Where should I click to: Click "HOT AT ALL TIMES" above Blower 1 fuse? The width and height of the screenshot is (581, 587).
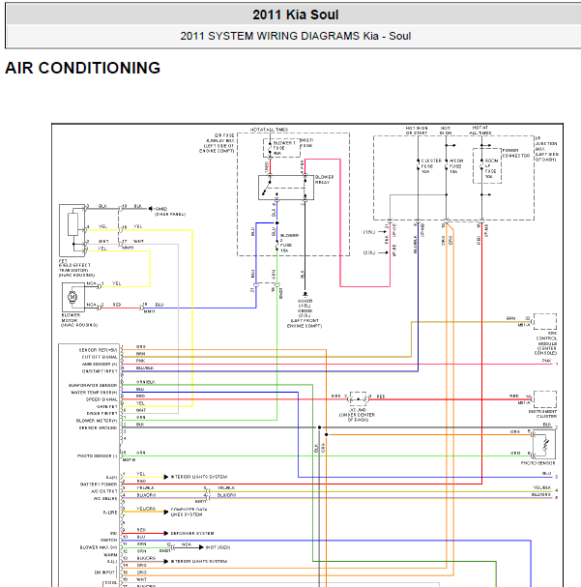pos(269,130)
